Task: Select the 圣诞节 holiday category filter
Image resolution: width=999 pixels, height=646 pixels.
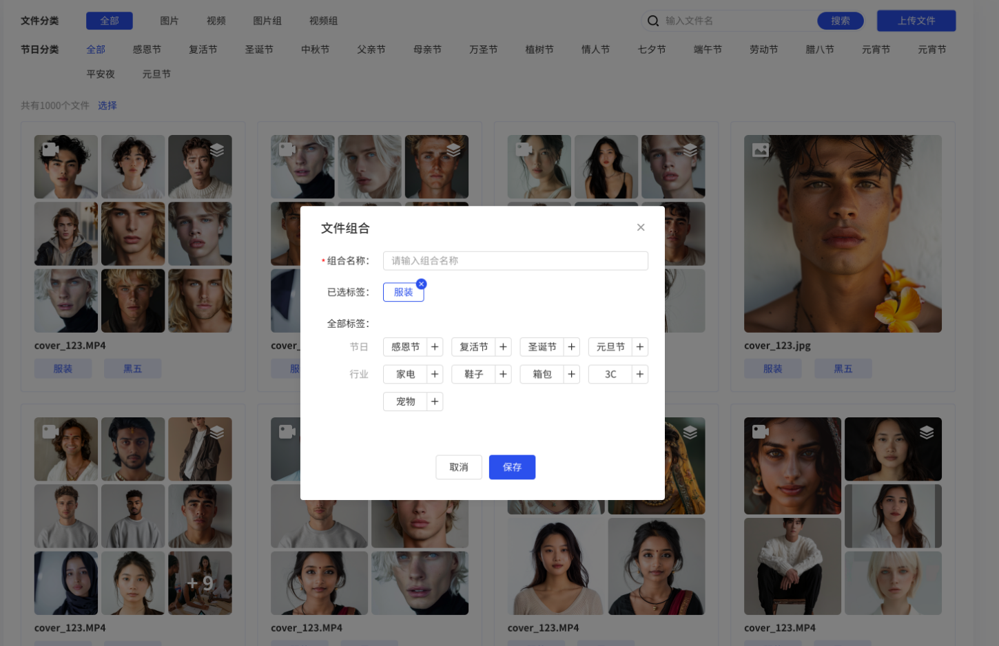Action: [x=259, y=50]
